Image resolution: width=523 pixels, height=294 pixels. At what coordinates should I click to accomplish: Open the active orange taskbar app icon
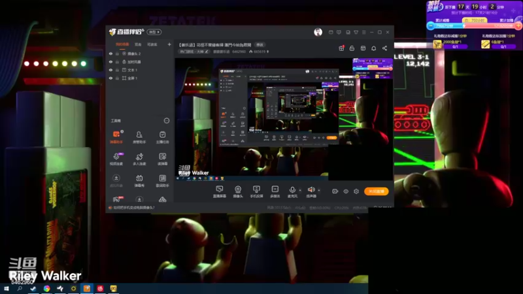tap(87, 289)
